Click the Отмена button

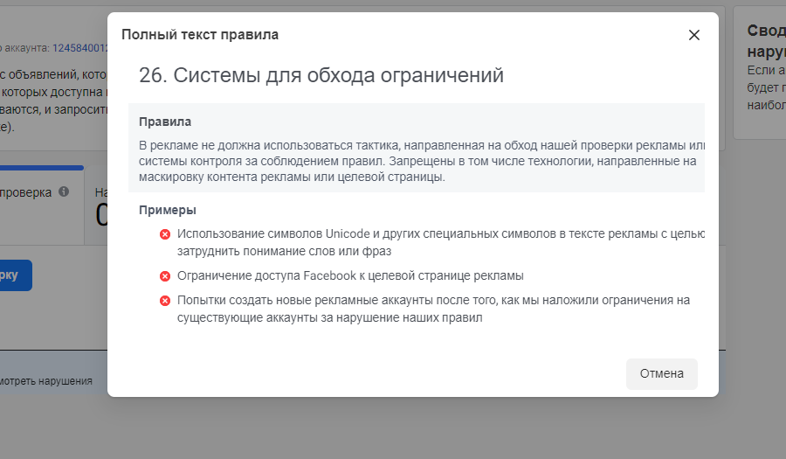point(661,373)
